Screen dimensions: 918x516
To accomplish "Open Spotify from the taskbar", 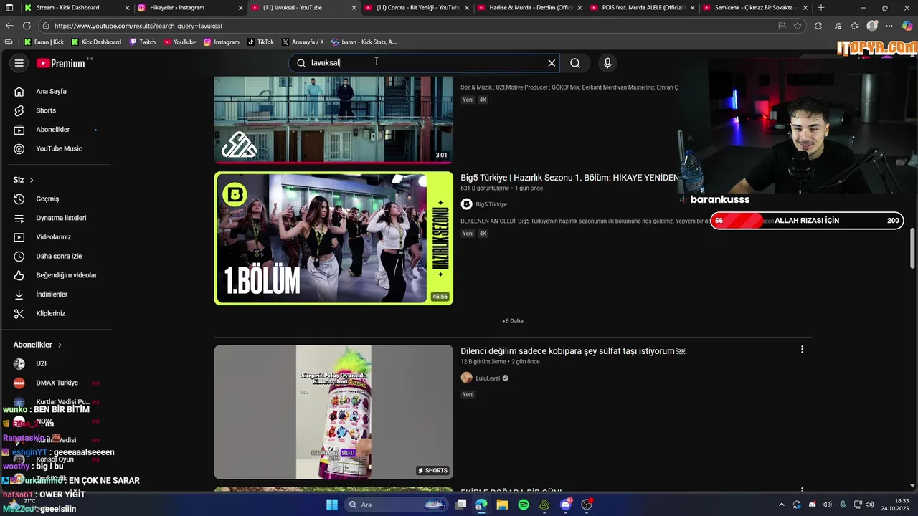I will point(524,505).
